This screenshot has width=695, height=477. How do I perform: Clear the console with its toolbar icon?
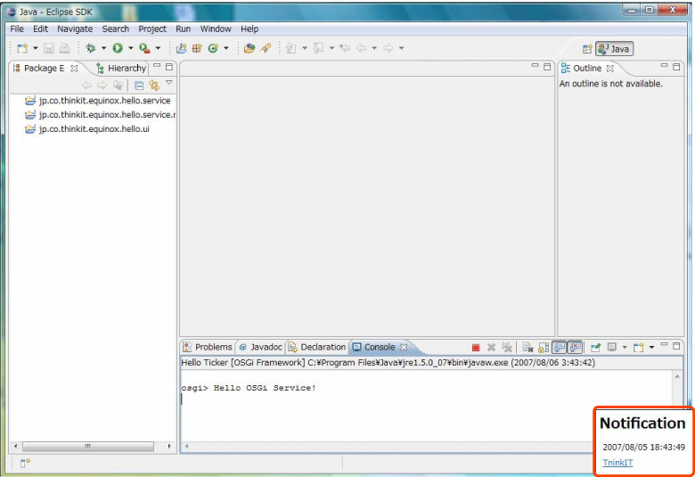pos(527,348)
